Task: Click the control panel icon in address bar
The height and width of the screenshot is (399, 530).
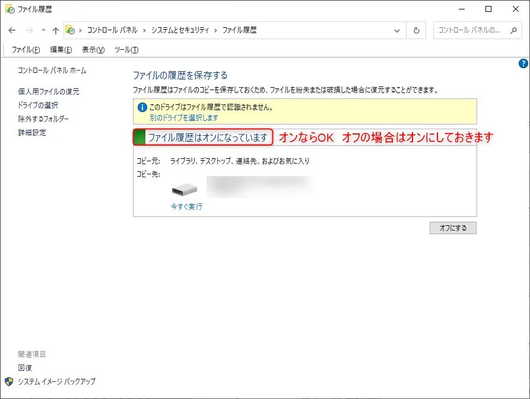Action: click(70, 30)
